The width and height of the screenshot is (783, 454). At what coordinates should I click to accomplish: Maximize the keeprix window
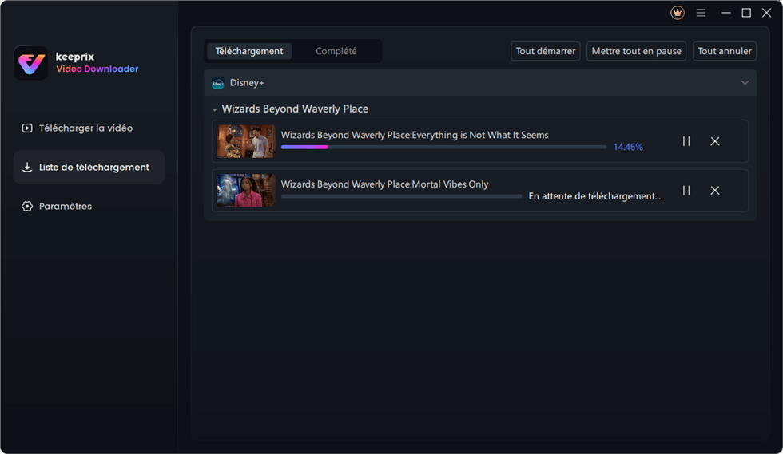[746, 13]
